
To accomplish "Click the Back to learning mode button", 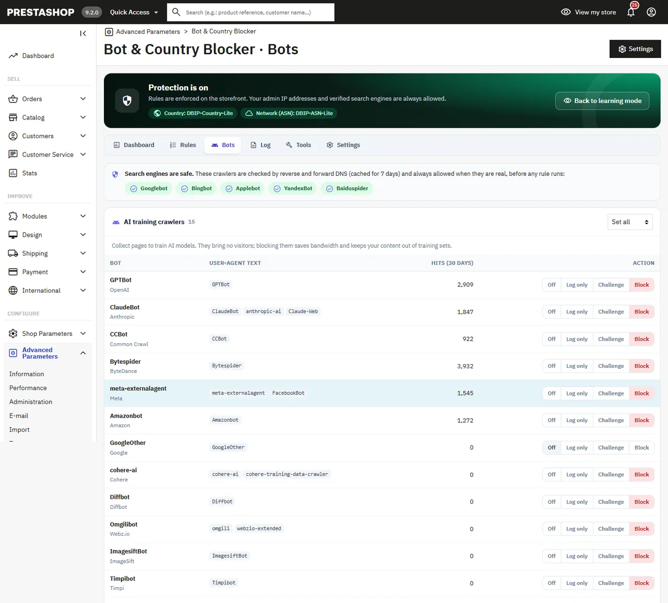I will pyautogui.click(x=602, y=101).
